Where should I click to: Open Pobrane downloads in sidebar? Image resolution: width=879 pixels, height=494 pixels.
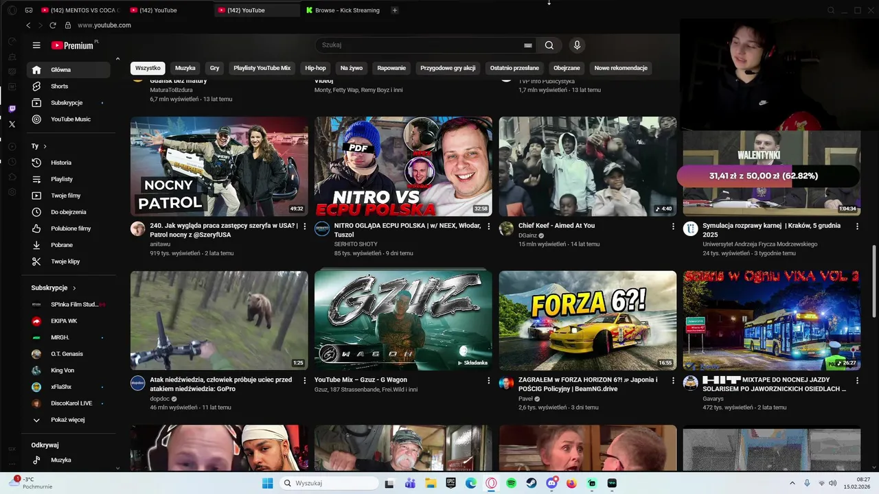point(69,245)
